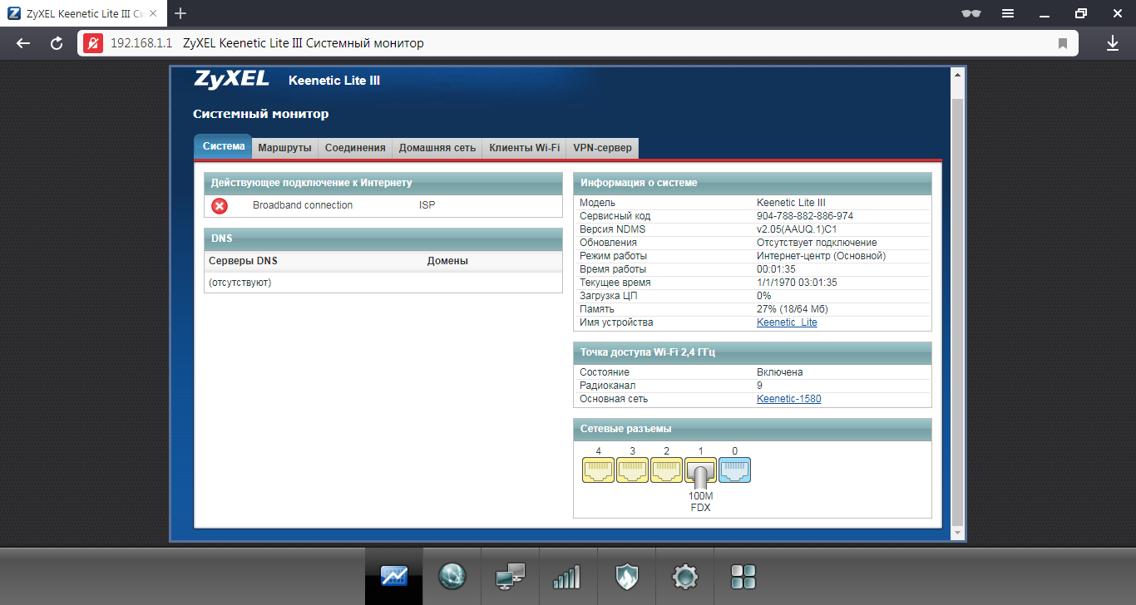
Task: Click yellow network port 4
Action: click(x=598, y=470)
